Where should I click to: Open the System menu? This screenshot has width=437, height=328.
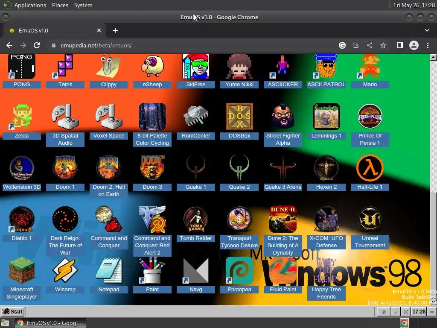(83, 5)
